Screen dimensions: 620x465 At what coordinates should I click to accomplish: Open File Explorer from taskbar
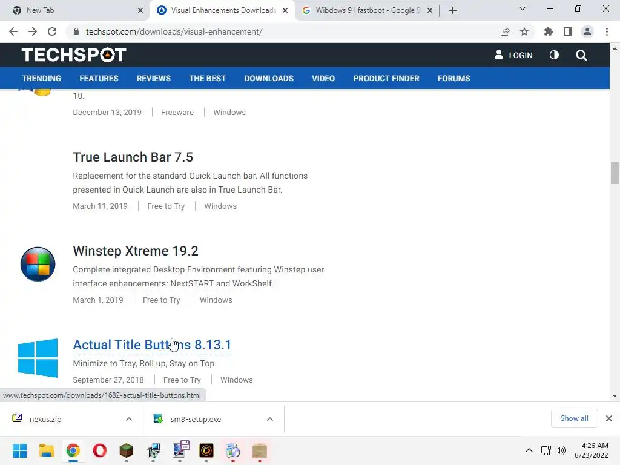(46, 450)
